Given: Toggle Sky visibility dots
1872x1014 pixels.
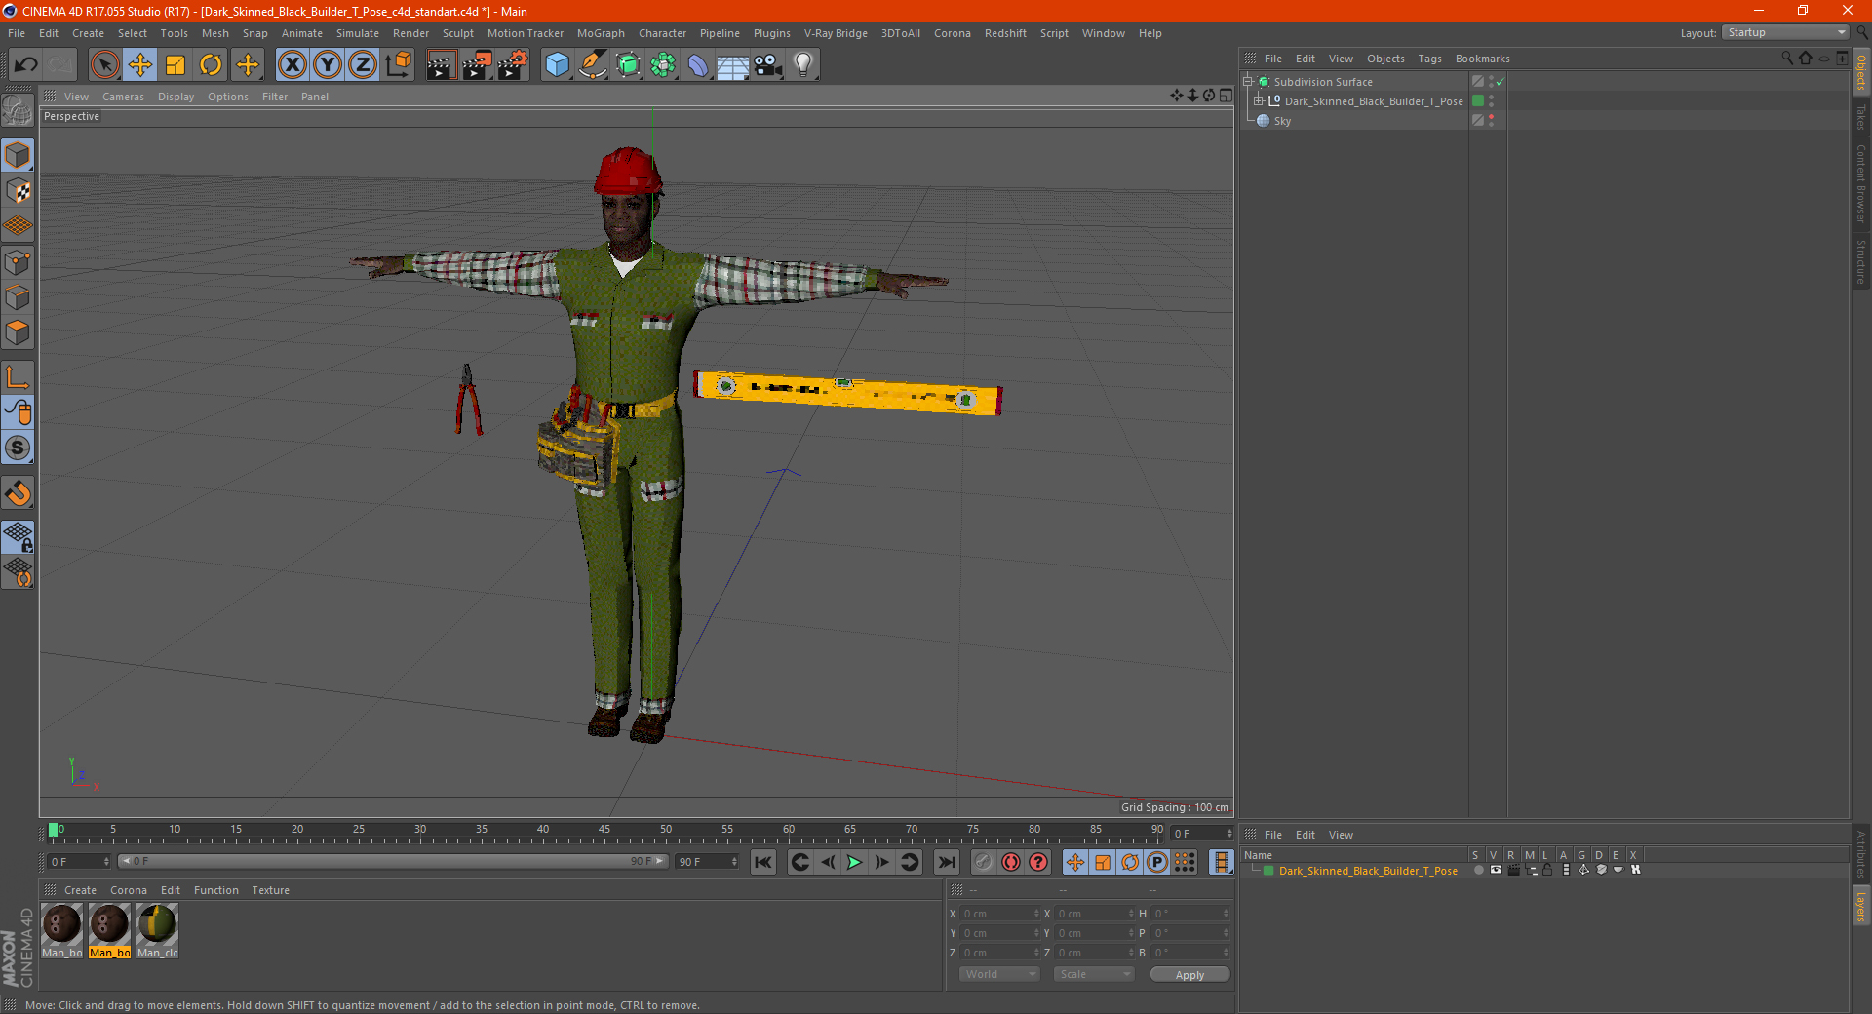Looking at the screenshot, I should pyautogui.click(x=1491, y=121).
